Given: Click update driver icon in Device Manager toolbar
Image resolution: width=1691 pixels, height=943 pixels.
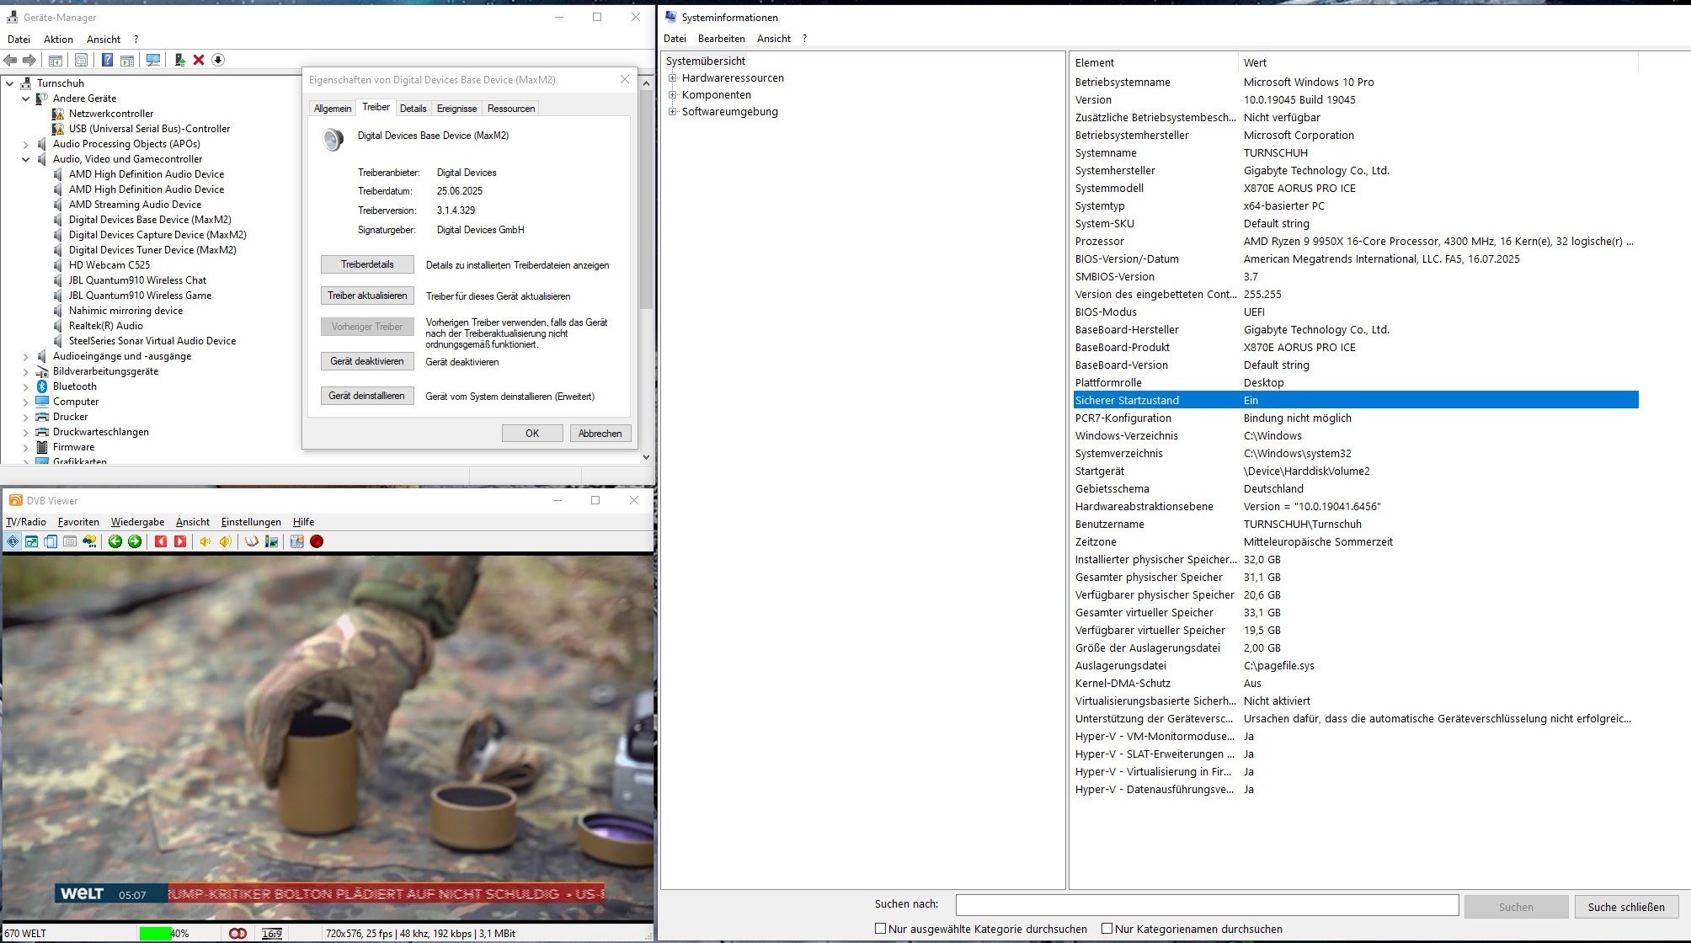Looking at the screenshot, I should tap(179, 60).
